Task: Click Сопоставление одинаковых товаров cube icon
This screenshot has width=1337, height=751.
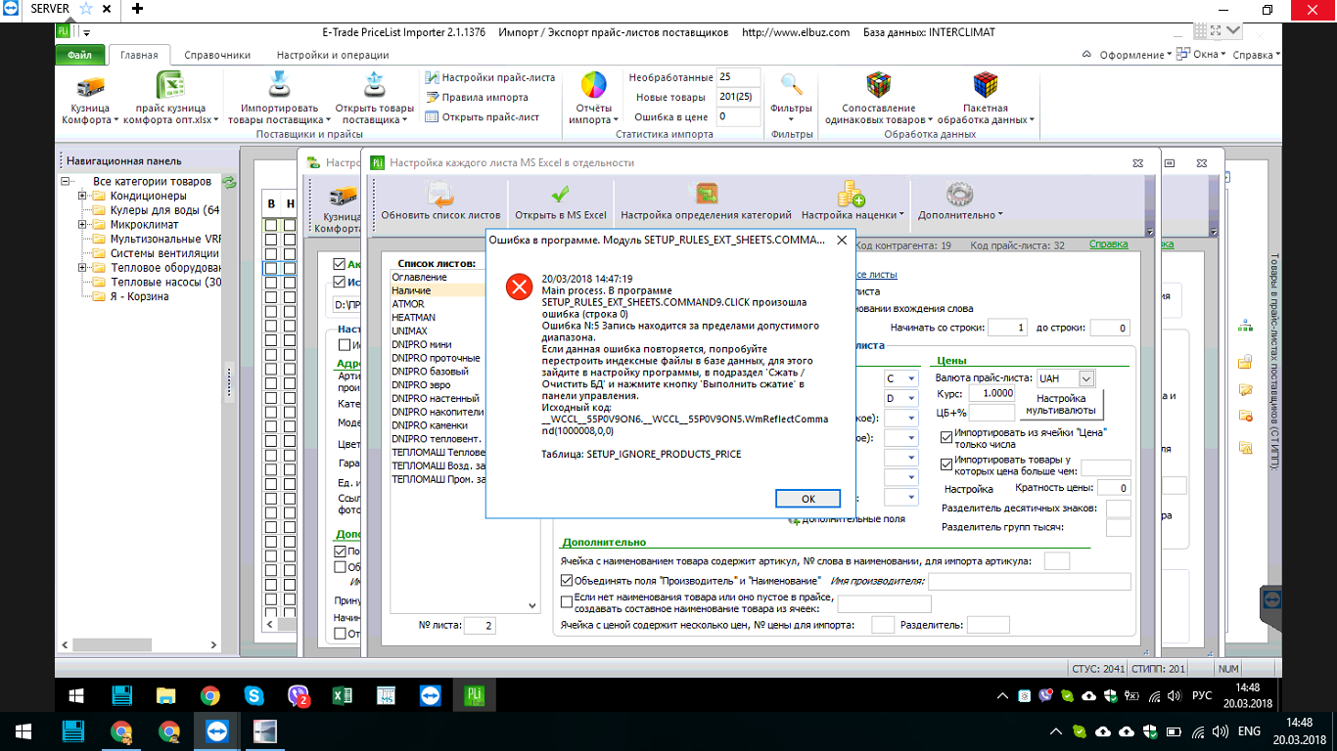Action: tap(877, 86)
